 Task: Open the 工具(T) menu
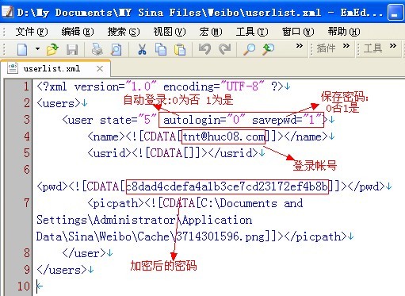252,32
